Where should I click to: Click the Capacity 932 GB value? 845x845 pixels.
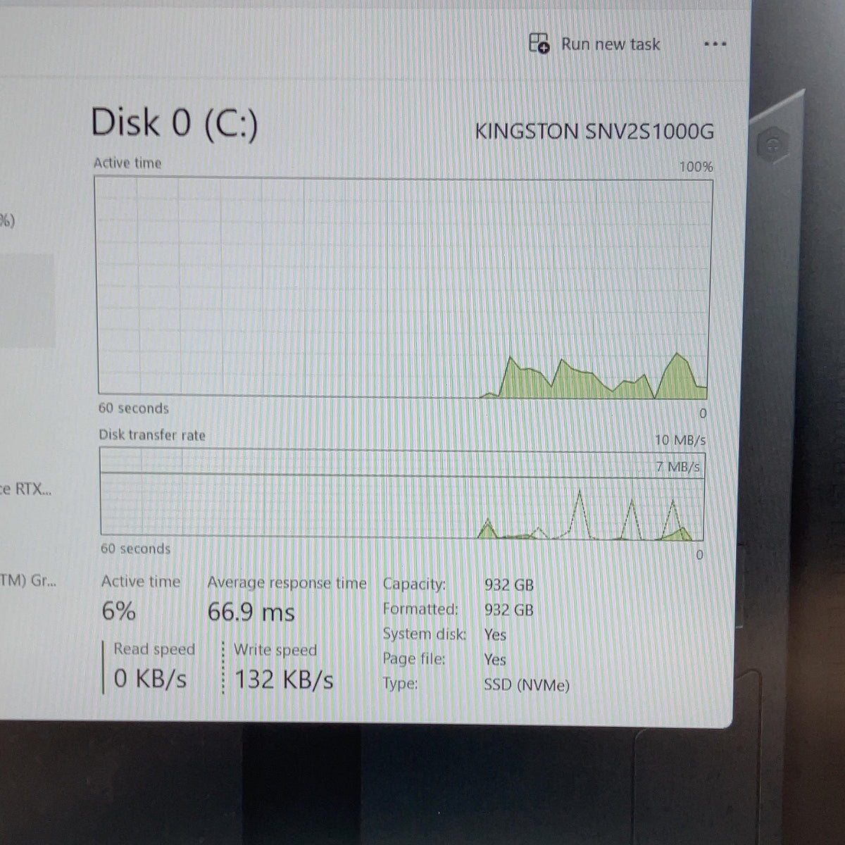point(509,585)
